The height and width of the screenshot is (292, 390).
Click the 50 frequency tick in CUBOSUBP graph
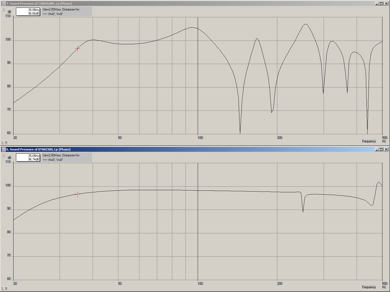tap(120, 138)
